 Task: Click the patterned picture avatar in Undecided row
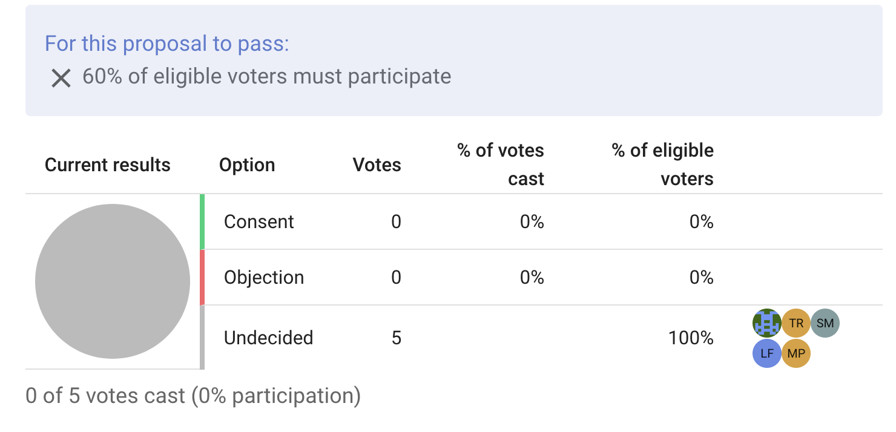tap(767, 323)
